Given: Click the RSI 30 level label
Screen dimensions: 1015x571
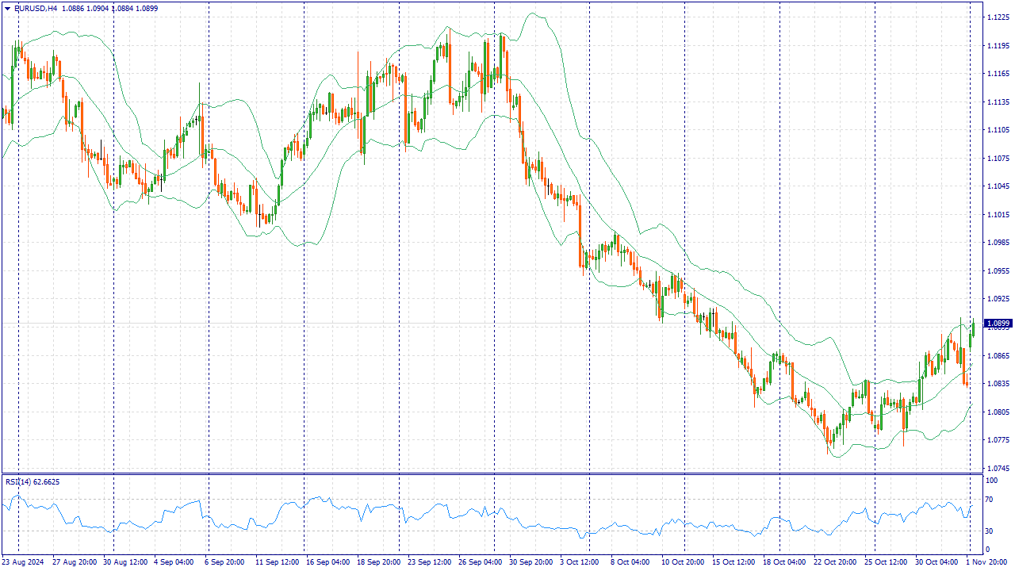Looking at the screenshot, I should coord(990,531).
